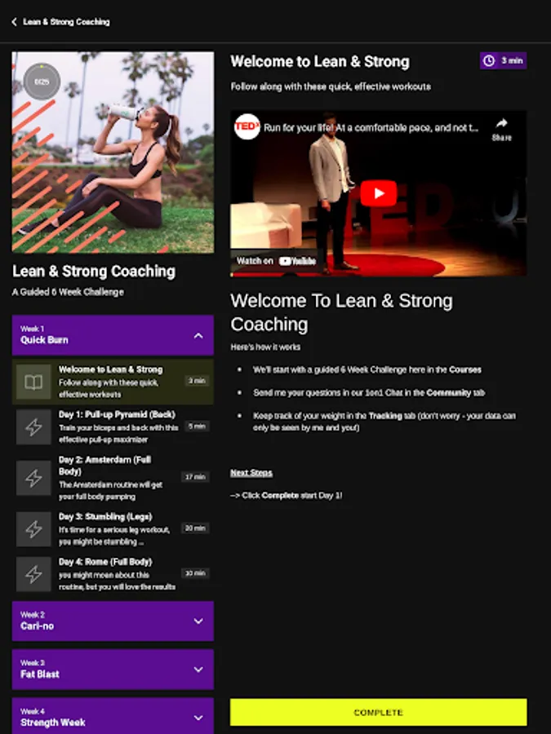The height and width of the screenshot is (734, 551).
Task: Click the course cover image thumbnail
Action: (x=113, y=153)
